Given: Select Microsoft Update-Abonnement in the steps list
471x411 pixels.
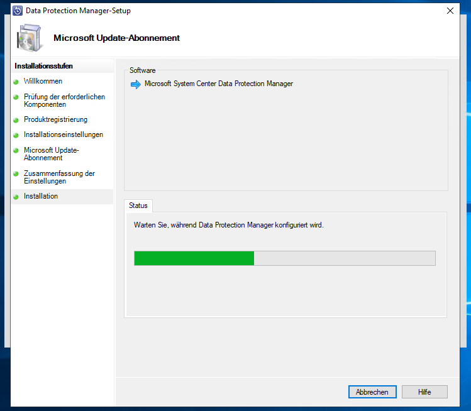Looking at the screenshot, I should (x=52, y=154).
